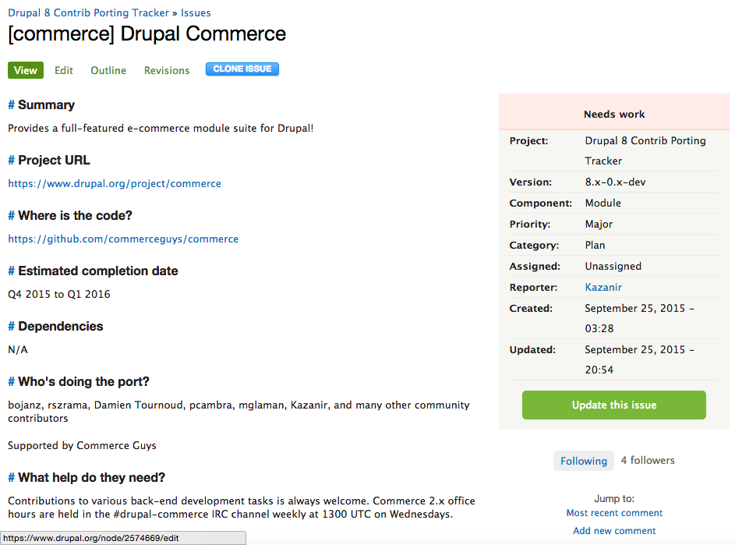Viewport: 735px width, 545px height.
Task: Open the drupal.org/project/commerce link
Action: [x=115, y=184]
